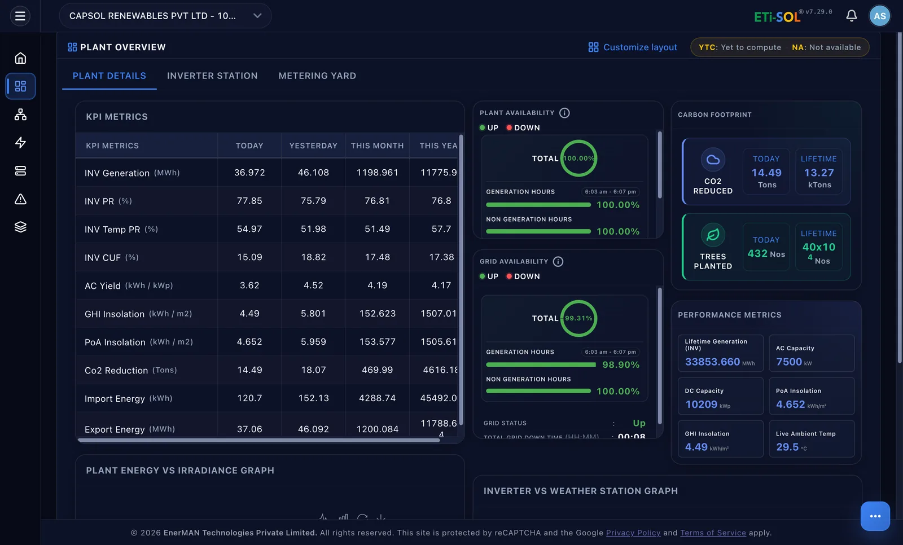Click the Plant Availability Generation Hours progress bar
903x545 pixels.
pyautogui.click(x=538, y=205)
